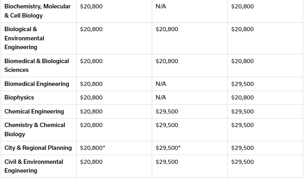The image size is (304, 179).
Task: Select last-column $29,500 for Chemistry & Chemical Biology
Action: pyautogui.click(x=242, y=125)
